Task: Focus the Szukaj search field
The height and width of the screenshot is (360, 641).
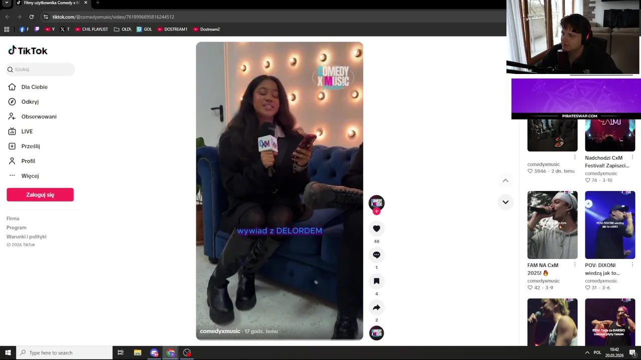Action: (x=40, y=69)
